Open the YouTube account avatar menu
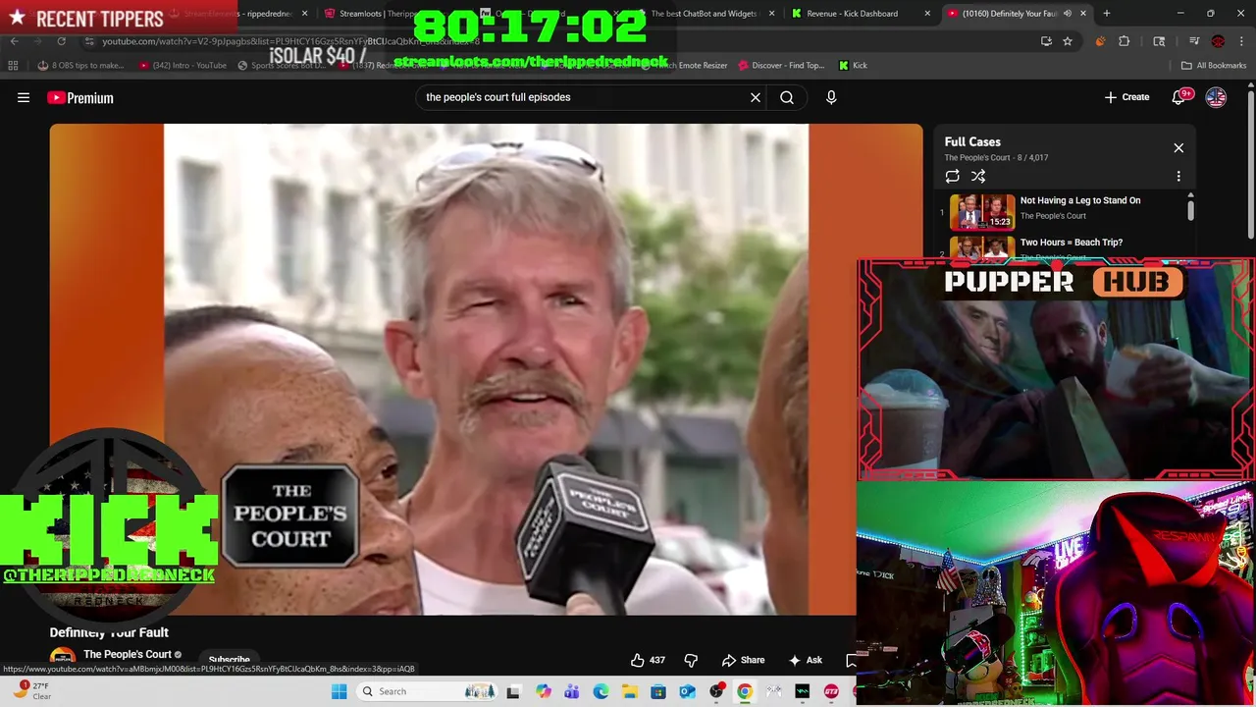The image size is (1256, 707). (x=1216, y=97)
